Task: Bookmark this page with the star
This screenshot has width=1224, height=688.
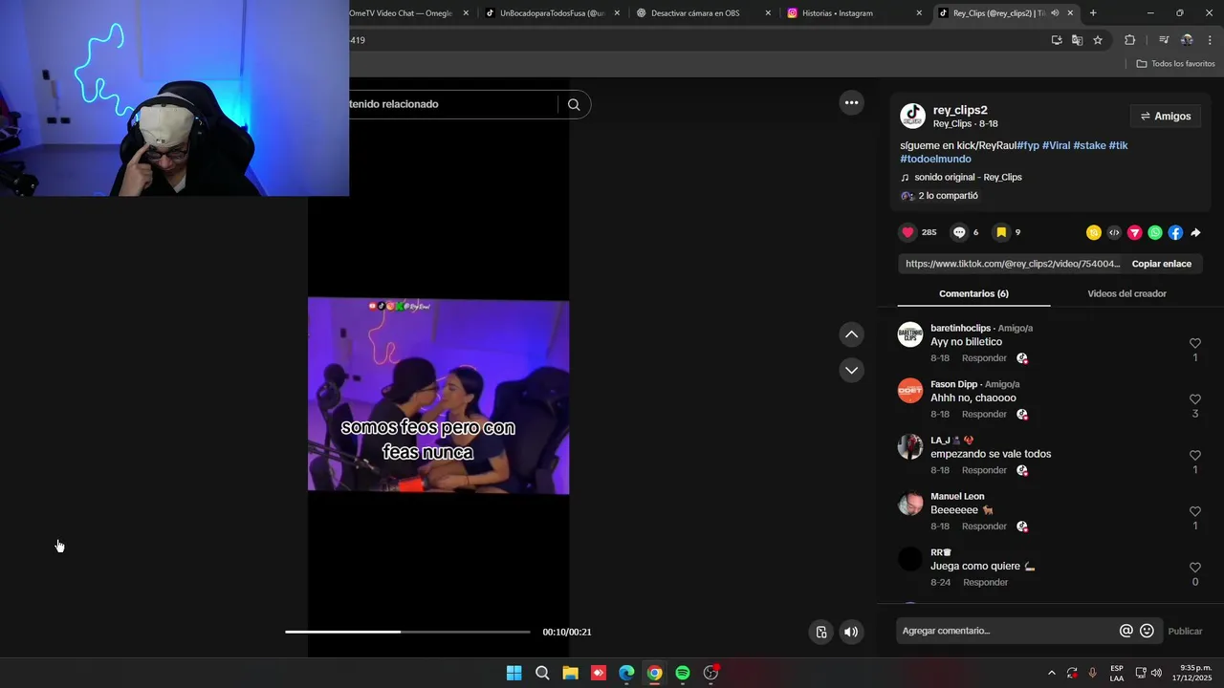Action: pyautogui.click(x=1098, y=40)
